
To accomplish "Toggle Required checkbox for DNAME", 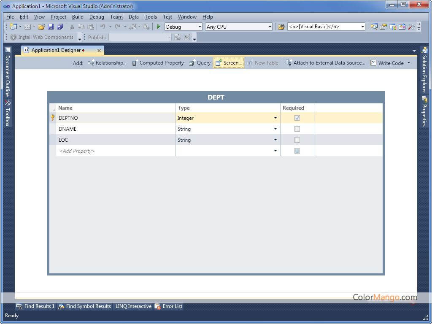I will [297, 129].
